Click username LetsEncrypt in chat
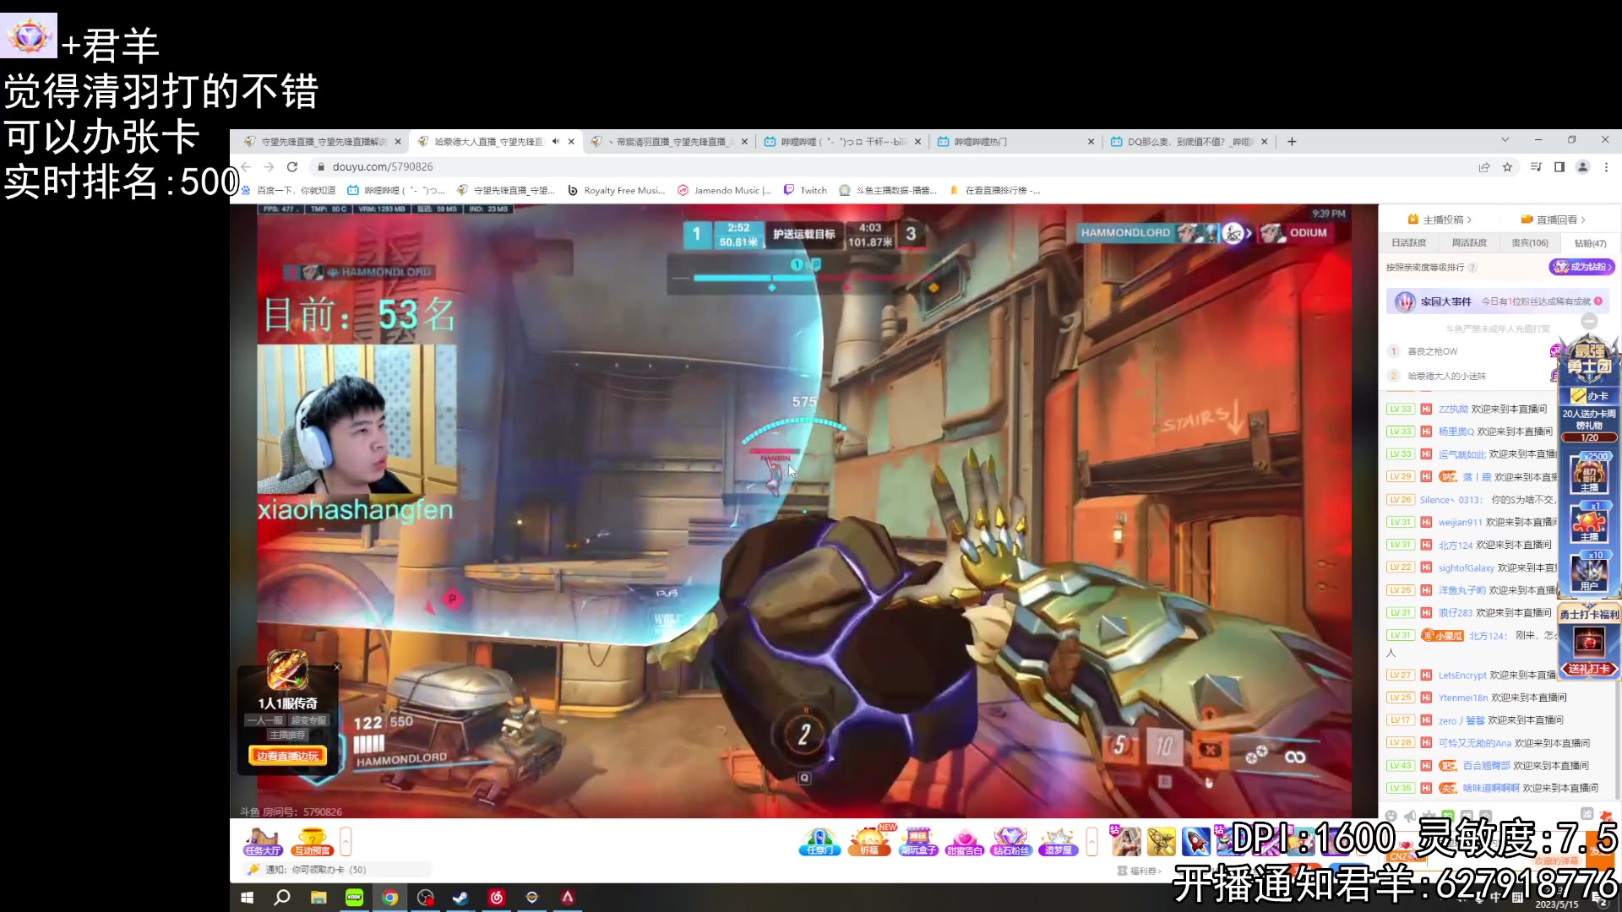Screen dimensions: 1622x912 tap(1462, 676)
